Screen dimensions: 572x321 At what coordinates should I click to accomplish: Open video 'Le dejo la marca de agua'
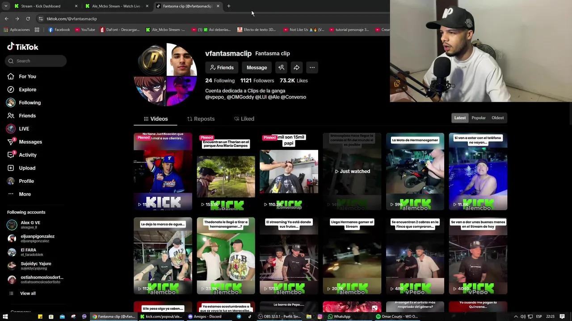click(163, 256)
